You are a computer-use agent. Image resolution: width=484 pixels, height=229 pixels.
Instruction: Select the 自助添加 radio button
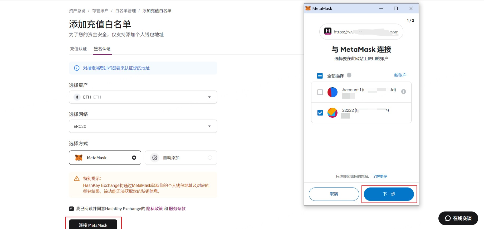click(x=210, y=158)
